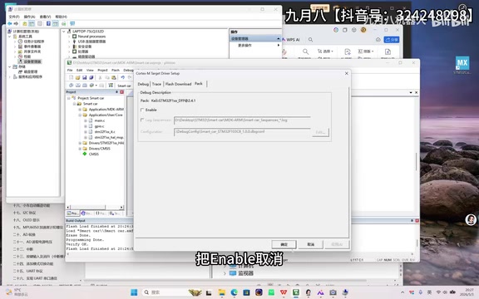Collapse the LAPTOP device tree root

(x=64, y=32)
